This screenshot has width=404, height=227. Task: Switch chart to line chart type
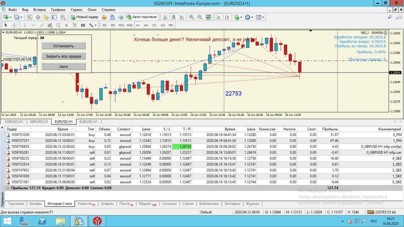pyautogui.click(x=182, y=17)
